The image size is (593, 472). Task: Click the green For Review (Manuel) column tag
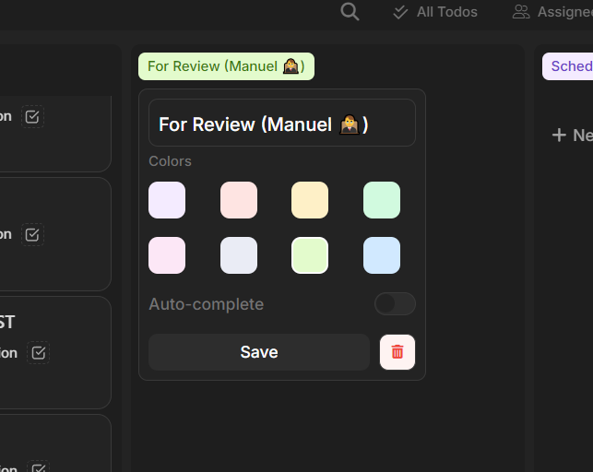(x=226, y=66)
